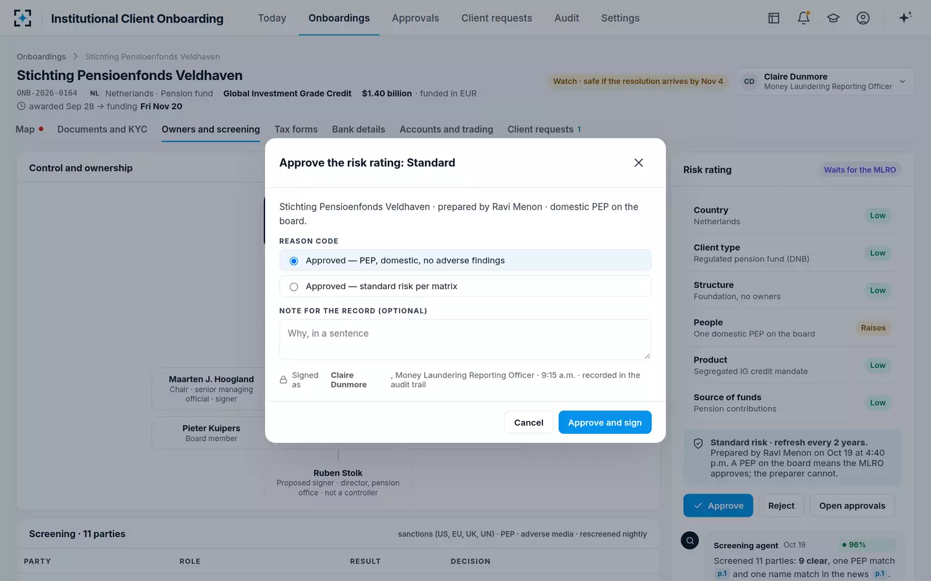Click the Reject button

coord(781,505)
